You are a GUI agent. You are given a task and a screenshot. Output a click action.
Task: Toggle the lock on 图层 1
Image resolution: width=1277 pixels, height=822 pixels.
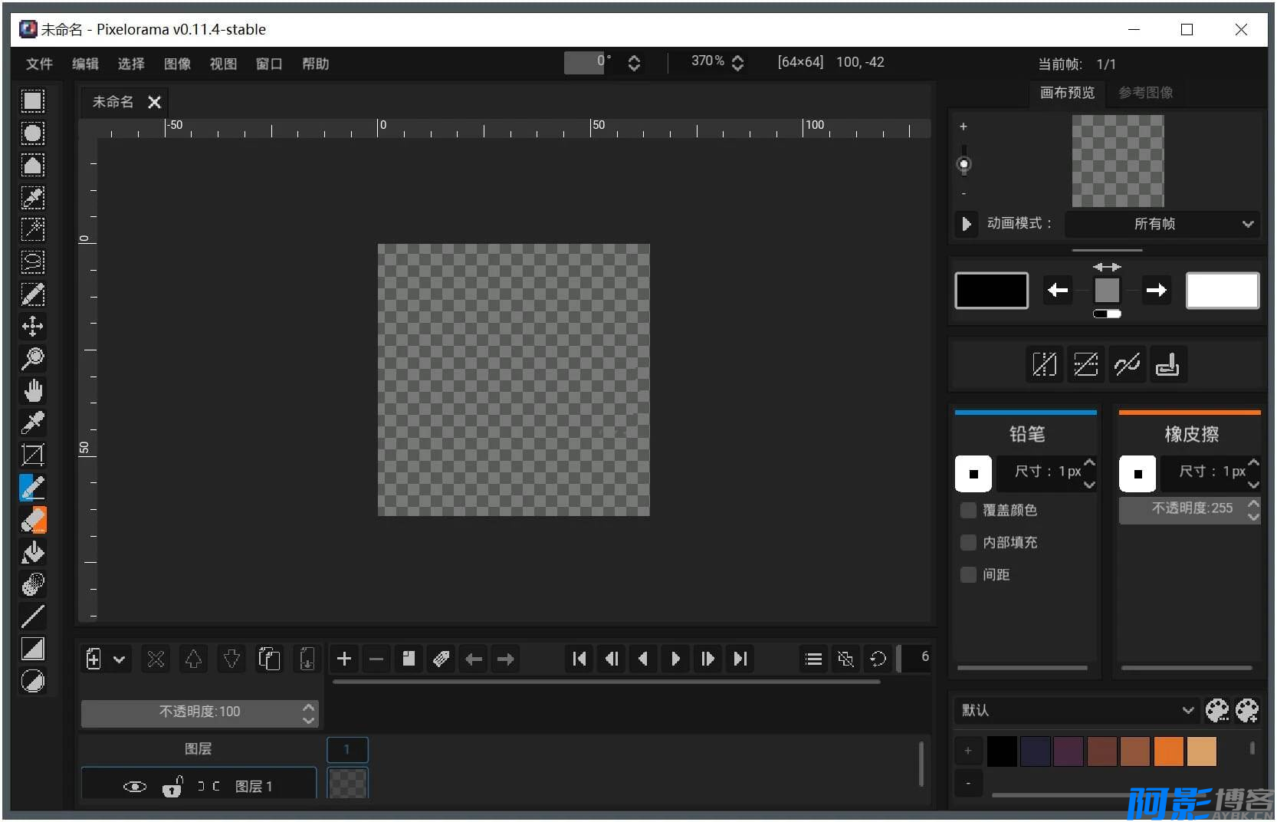[x=172, y=787]
